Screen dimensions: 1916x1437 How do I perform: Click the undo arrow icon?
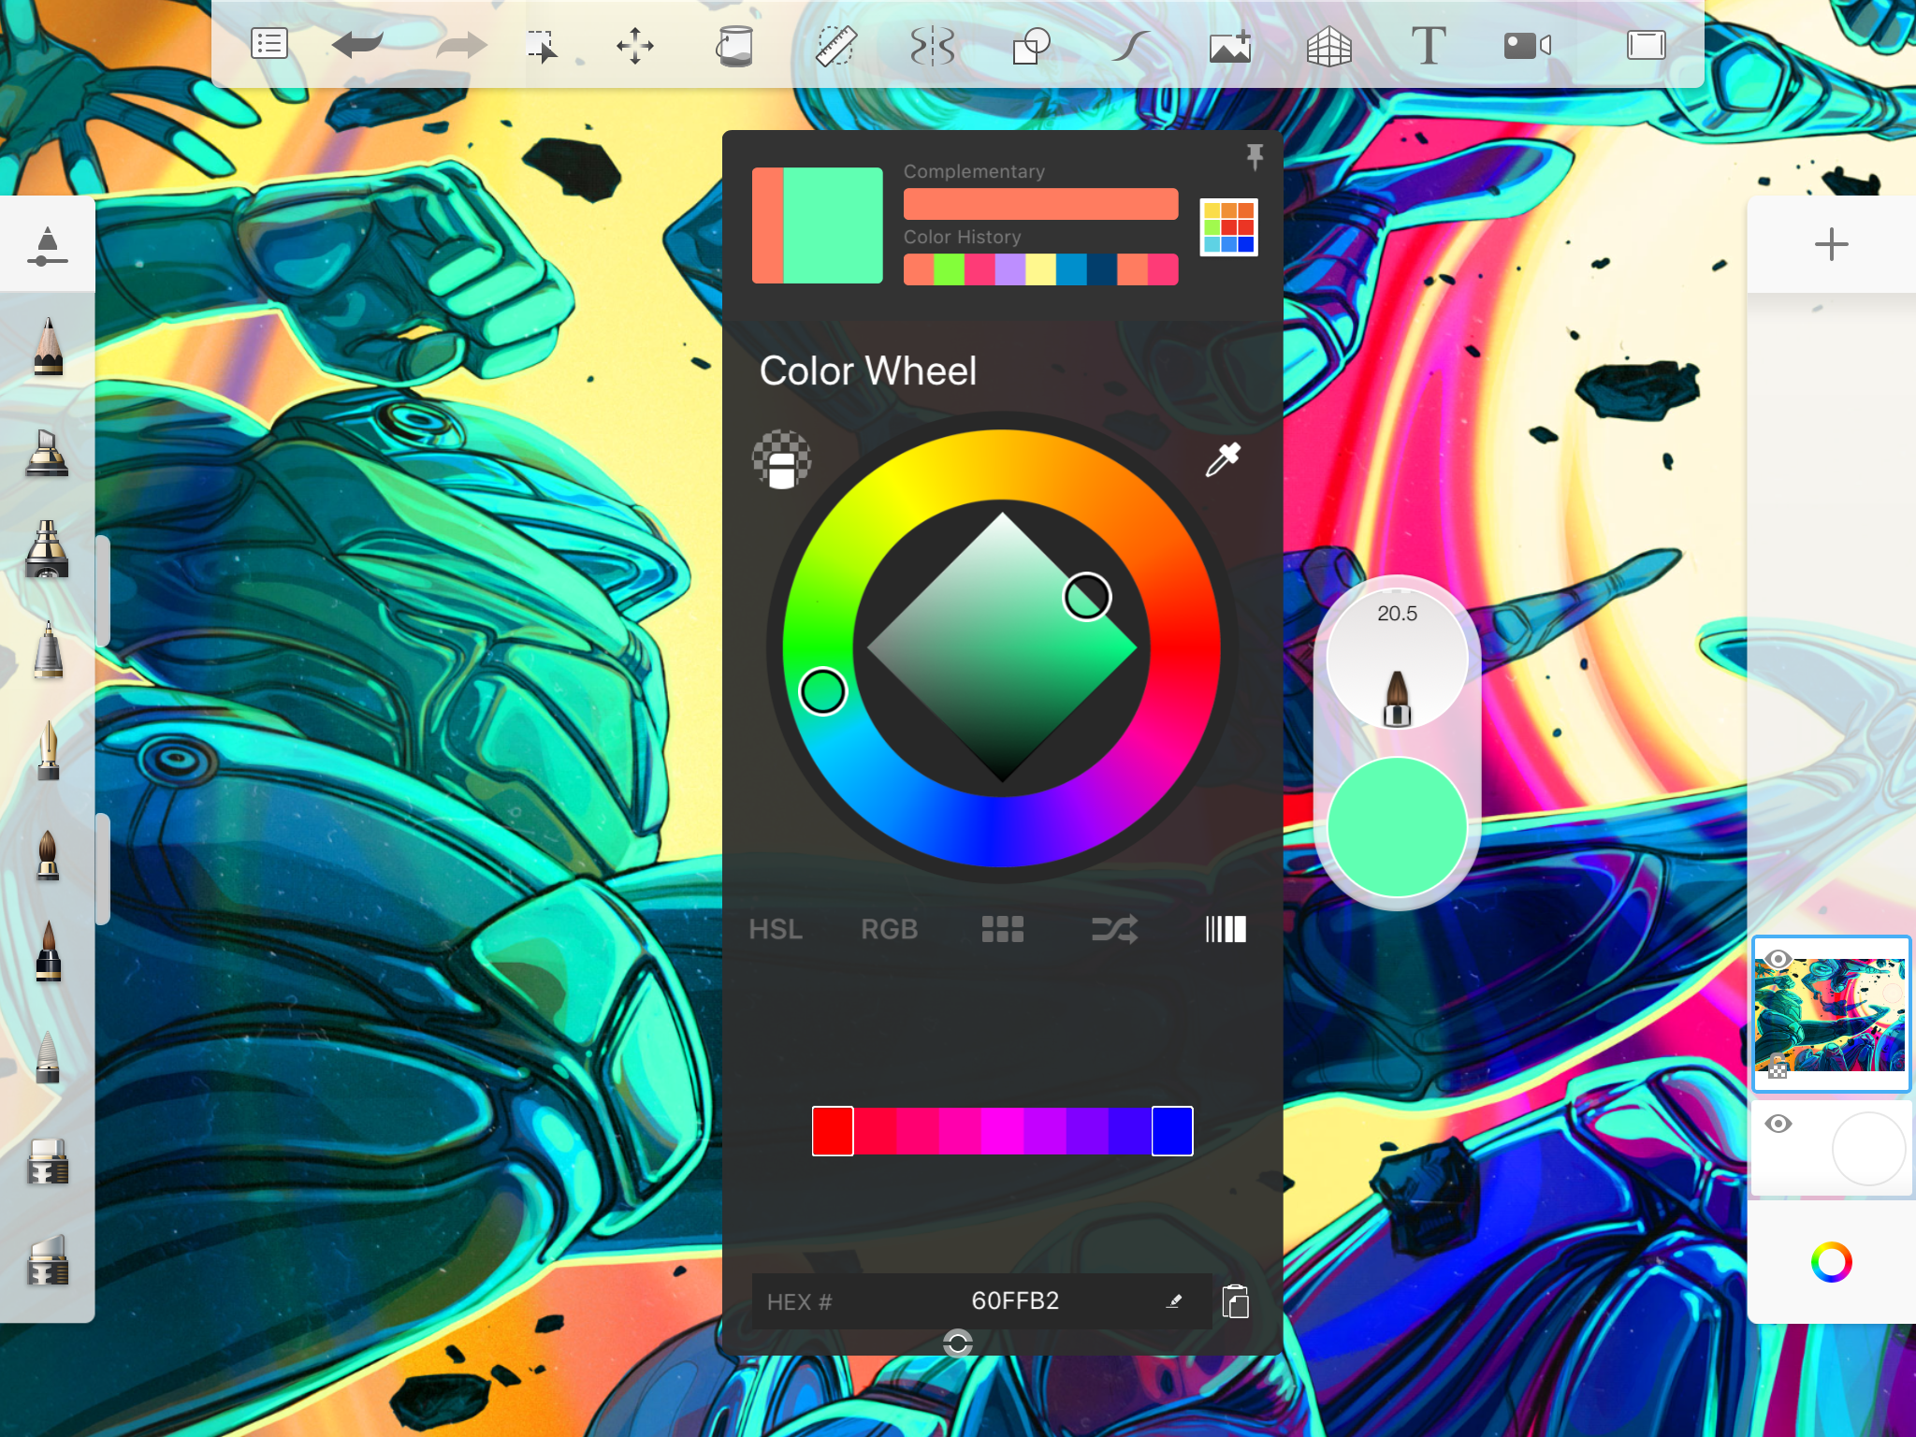tap(358, 45)
